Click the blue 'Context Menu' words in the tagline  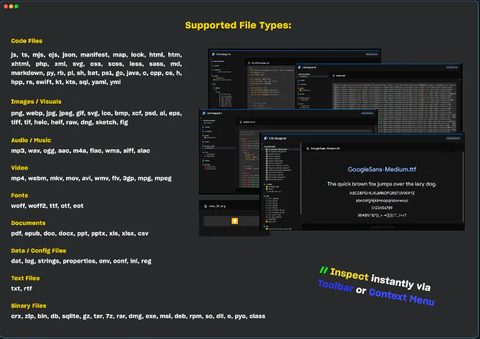(401, 297)
